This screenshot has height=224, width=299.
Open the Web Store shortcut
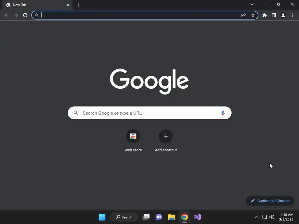[133, 141]
